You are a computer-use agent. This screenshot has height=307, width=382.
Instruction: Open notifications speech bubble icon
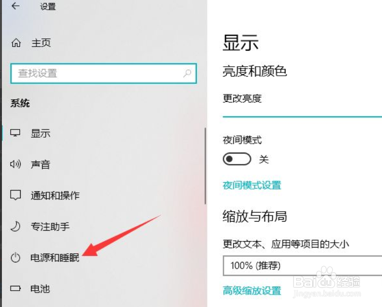[x=15, y=195]
